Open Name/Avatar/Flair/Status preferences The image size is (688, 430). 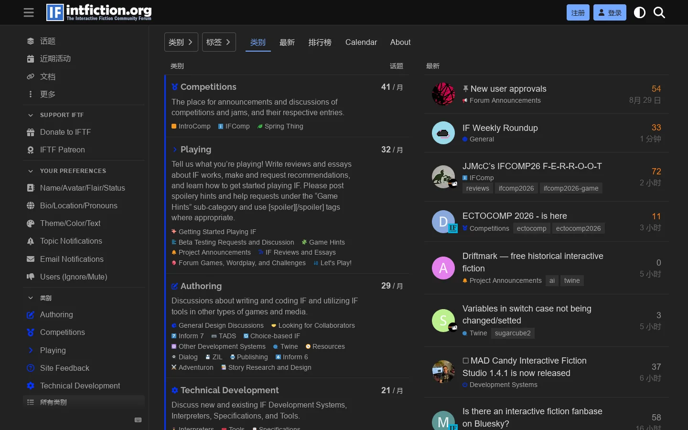(84, 188)
